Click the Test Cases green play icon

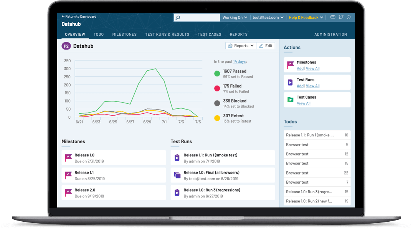290,100
